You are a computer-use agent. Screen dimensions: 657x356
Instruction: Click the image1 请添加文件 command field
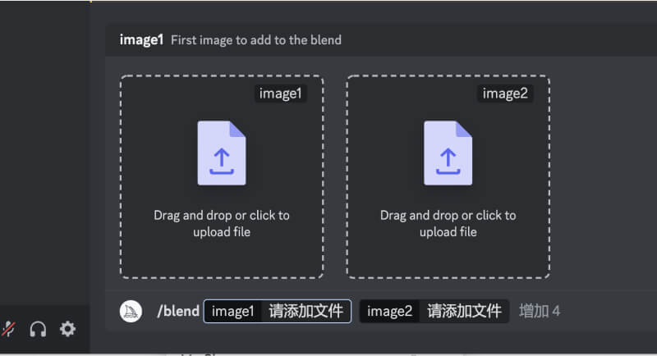278,311
